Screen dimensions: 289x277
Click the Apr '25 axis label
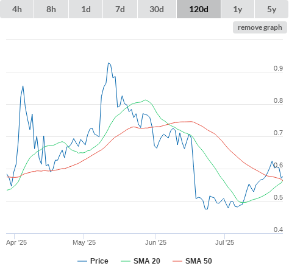coord(16,242)
